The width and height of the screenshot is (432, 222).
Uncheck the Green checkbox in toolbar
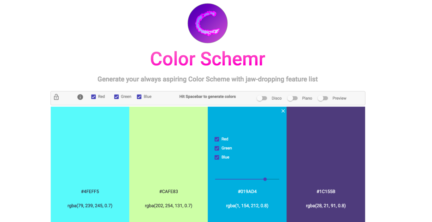[x=116, y=97]
